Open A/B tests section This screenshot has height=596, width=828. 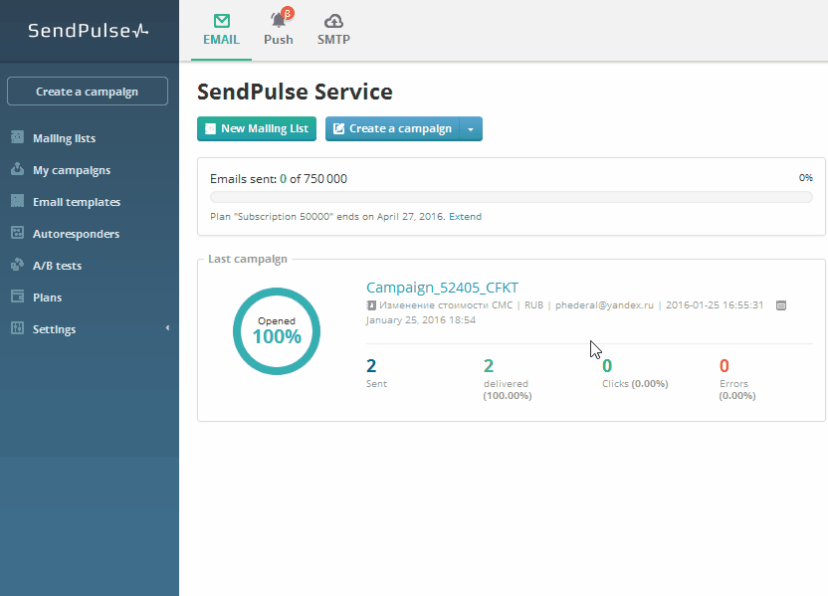[57, 266]
